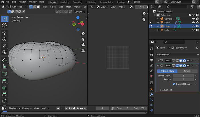
Task: Click the Levels Viewport value field
Action: 183,76
